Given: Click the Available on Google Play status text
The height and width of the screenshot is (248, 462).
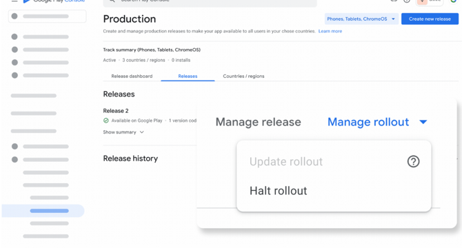Looking at the screenshot, I should (x=137, y=121).
